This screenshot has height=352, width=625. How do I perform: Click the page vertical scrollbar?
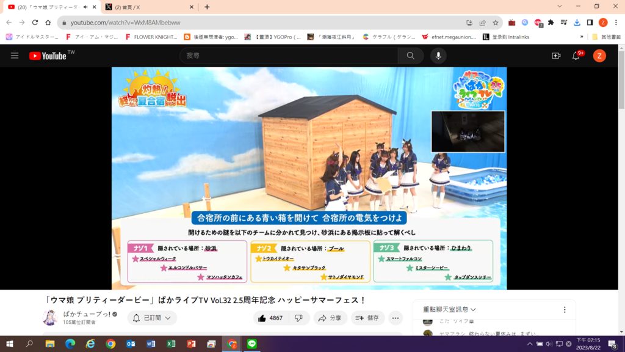point(621,80)
